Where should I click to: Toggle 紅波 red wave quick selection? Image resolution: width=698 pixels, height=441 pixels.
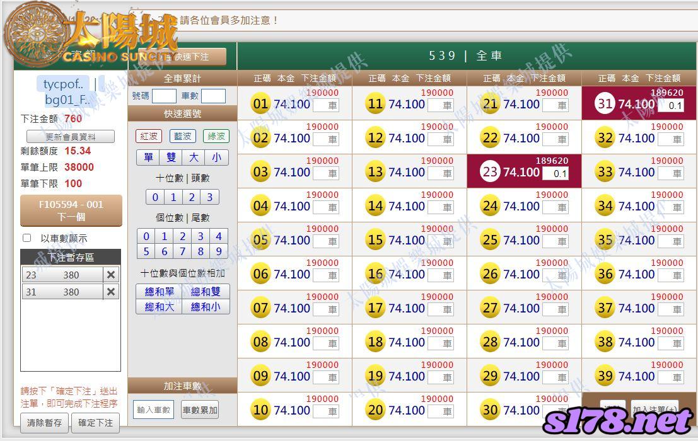tap(149, 136)
